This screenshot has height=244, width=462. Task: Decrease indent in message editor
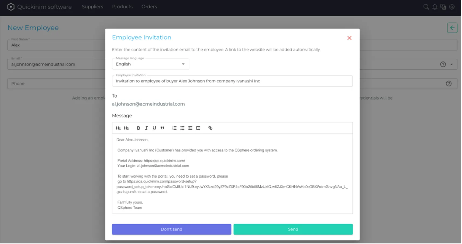point(190,128)
